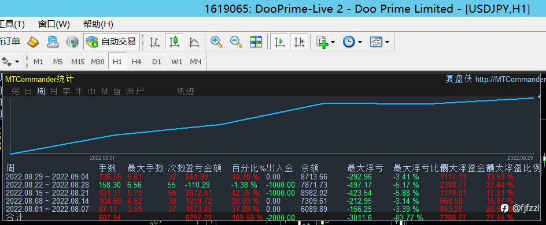
Task: Click the 最大手数 column header
Action: click(x=146, y=168)
